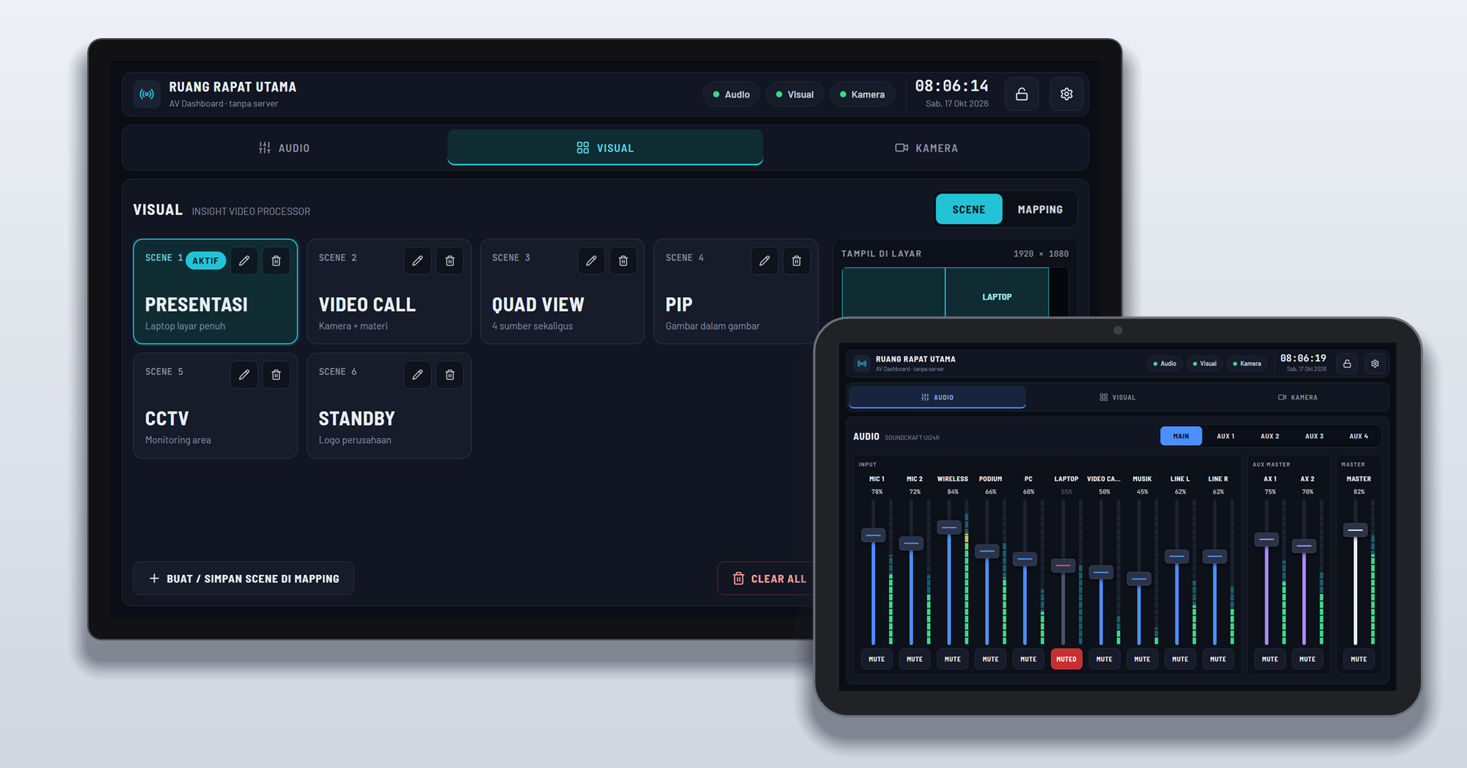Viewport: 1467px width, 768px height.
Task: Edit Scene 1 Presentasi with pencil icon
Action: click(244, 260)
